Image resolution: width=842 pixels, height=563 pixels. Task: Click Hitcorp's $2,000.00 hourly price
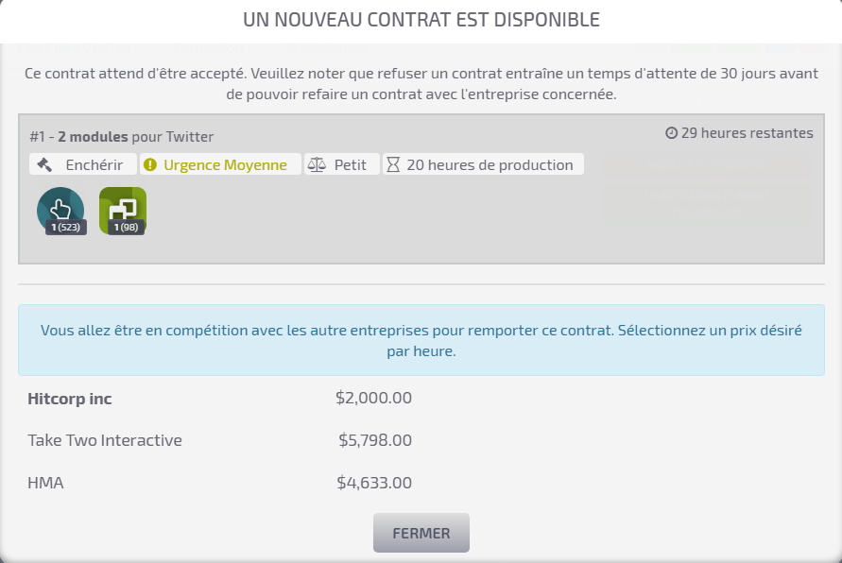373,399
